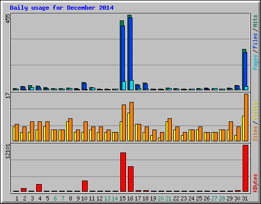Click day 10 on the x-axis
261x204 pixels.
[84, 198]
